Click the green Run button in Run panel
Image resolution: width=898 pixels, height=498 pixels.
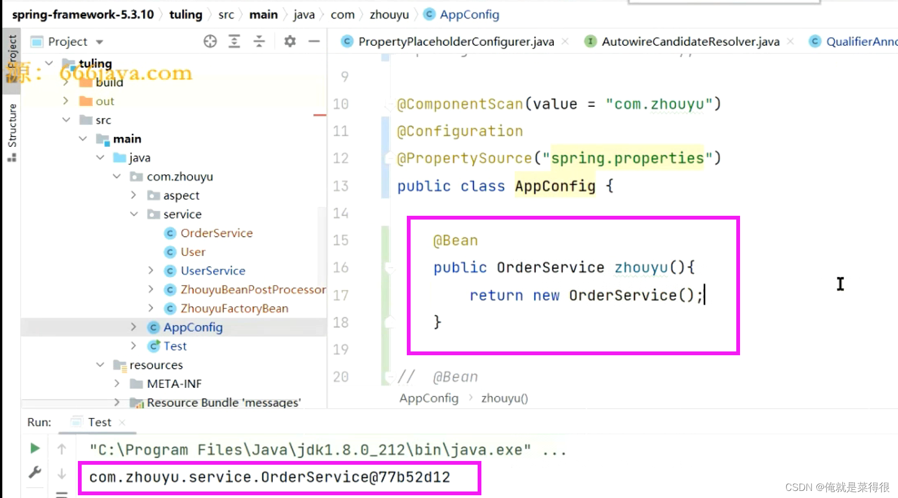point(35,448)
